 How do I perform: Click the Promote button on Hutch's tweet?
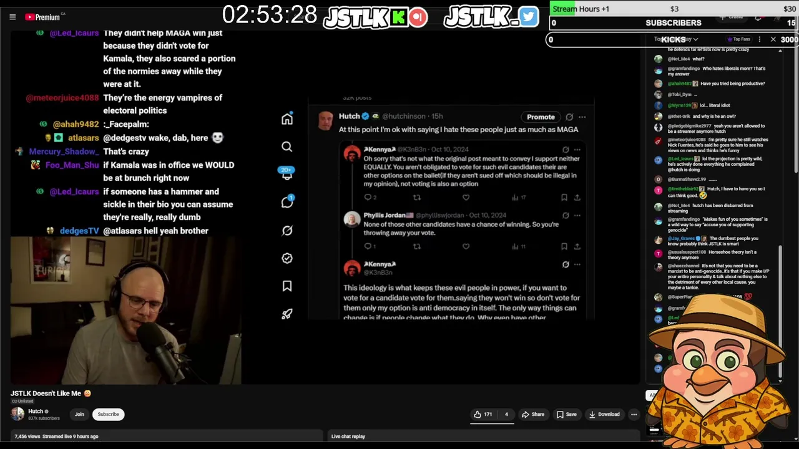[541, 117]
